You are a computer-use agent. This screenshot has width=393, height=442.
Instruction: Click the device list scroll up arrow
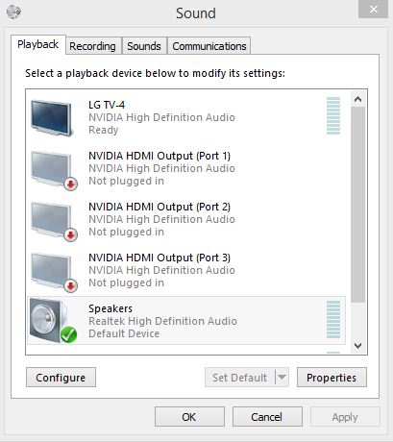358,99
